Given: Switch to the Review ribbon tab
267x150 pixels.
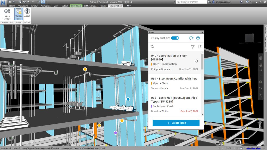Looking at the screenshot, I should tap(34, 6).
